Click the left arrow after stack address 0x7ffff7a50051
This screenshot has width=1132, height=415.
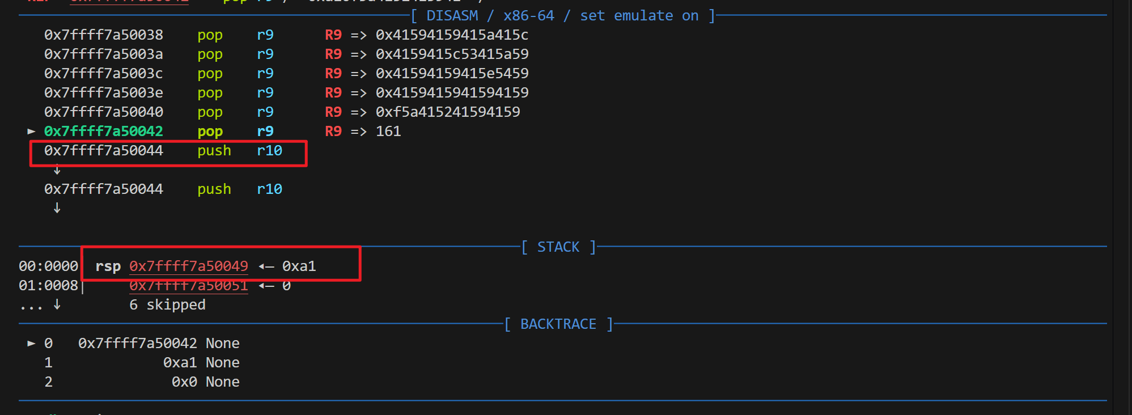(265, 286)
